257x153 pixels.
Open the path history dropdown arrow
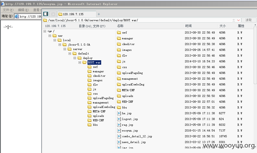239,20
